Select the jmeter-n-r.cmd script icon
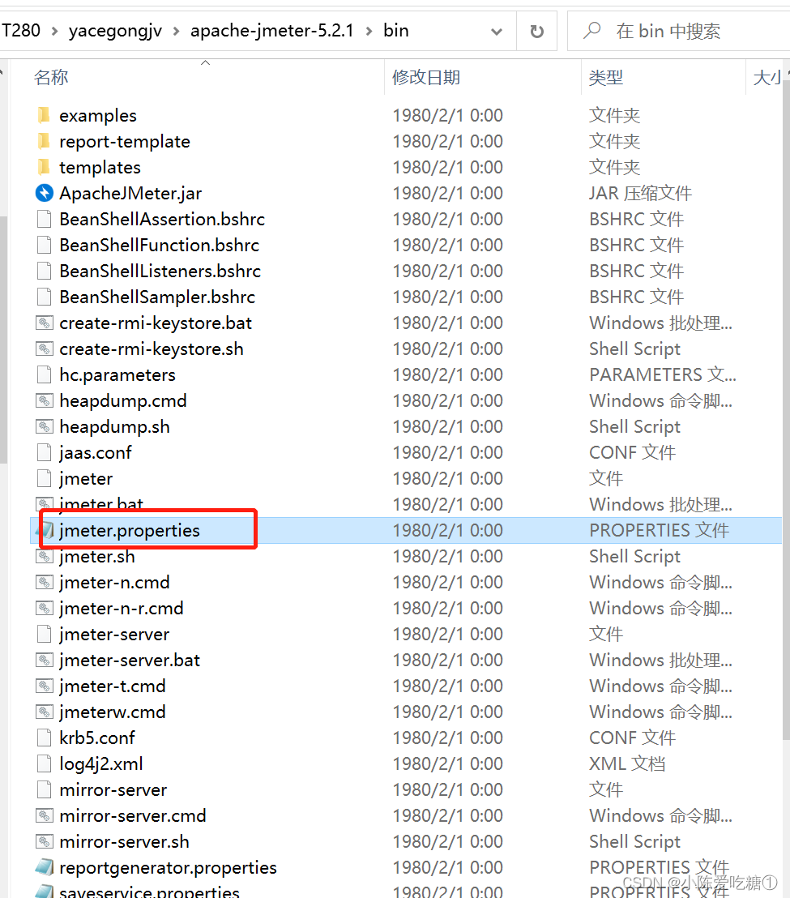This screenshot has width=790, height=898. 44,608
